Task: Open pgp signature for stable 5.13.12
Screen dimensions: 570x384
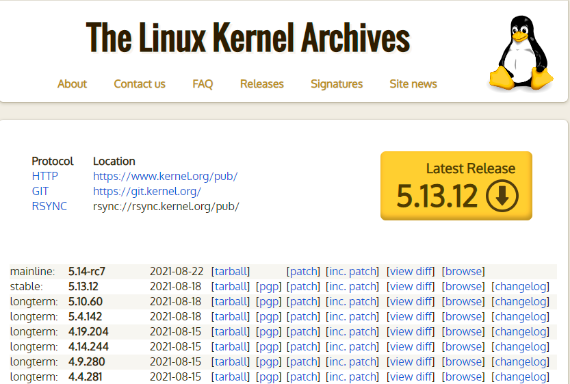Action: coord(269,287)
